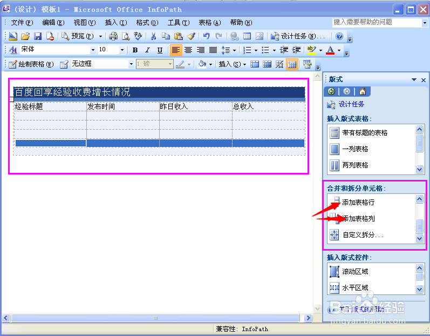The height and width of the screenshot is (336, 430).
Task: Expand the 版式 task pane menu arrow
Action: [414, 79]
